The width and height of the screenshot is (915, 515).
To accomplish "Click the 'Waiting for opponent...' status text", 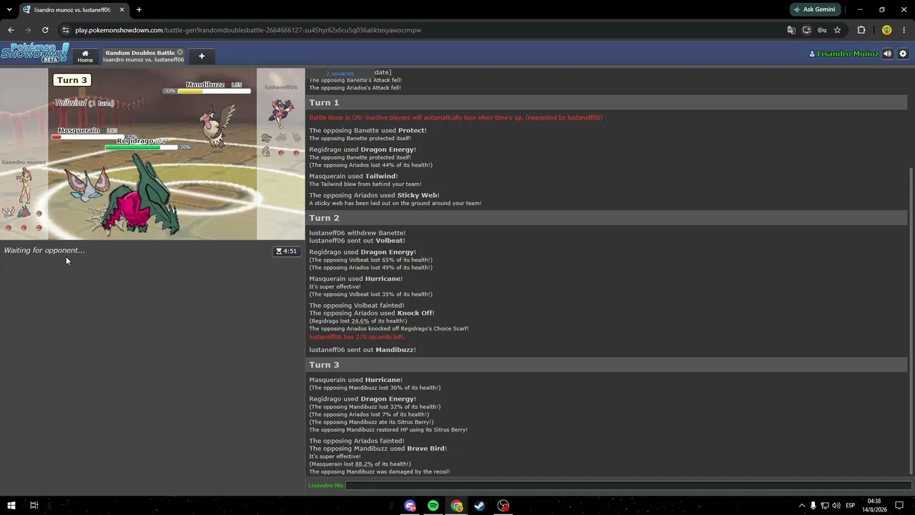I will coord(44,250).
